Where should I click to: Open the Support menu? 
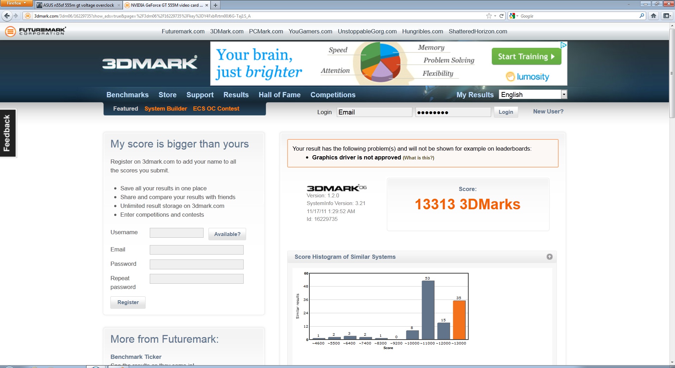point(200,95)
